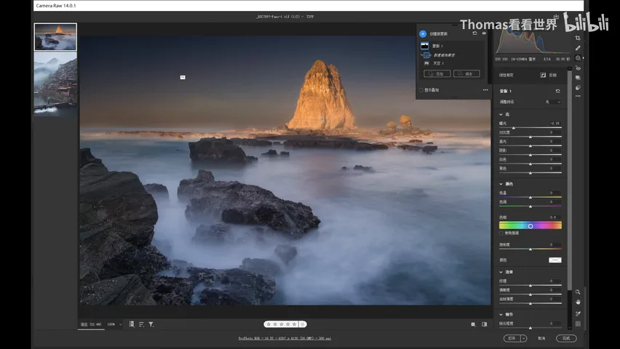This screenshot has width=620, height=349.
Task: Click the blue create new mask plus icon
Action: pos(423,33)
